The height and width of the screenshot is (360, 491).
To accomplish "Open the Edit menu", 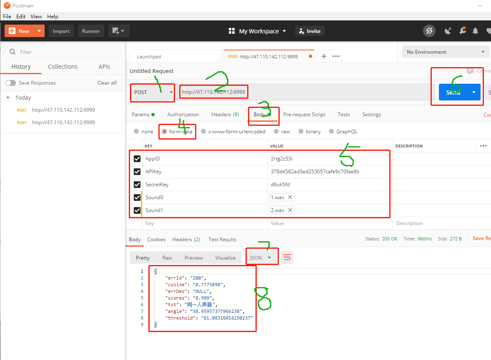I will click(x=21, y=17).
